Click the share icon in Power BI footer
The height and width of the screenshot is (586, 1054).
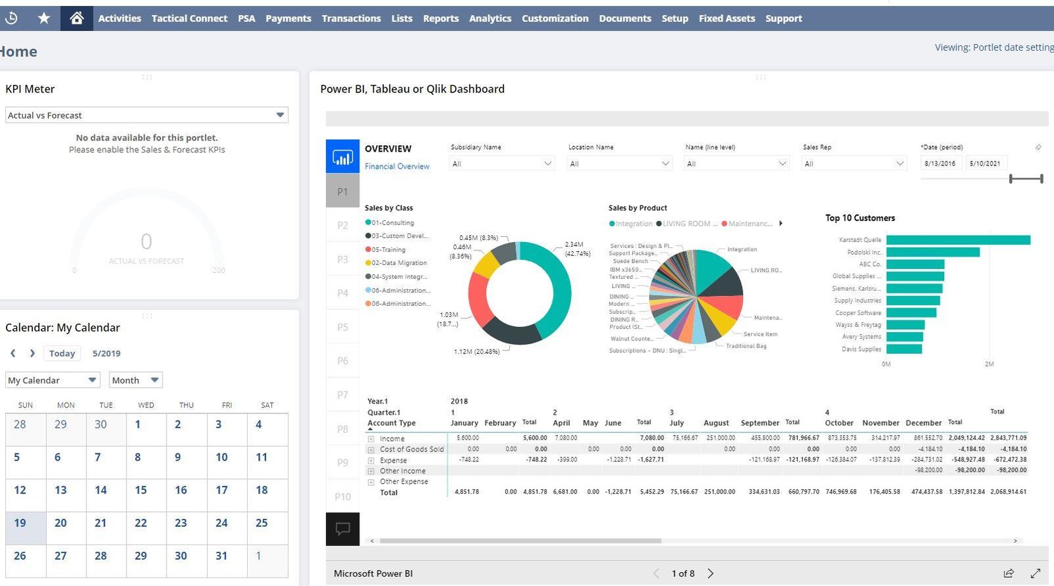[x=1009, y=573]
